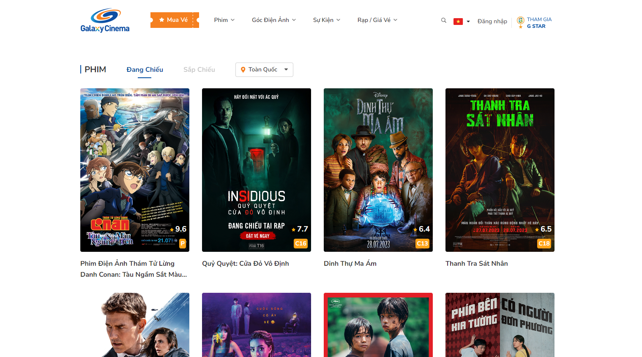Select the Đang Chiếu tab
642x357 pixels.
(x=145, y=70)
